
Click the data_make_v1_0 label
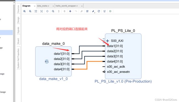pyautogui.click(x=53, y=79)
